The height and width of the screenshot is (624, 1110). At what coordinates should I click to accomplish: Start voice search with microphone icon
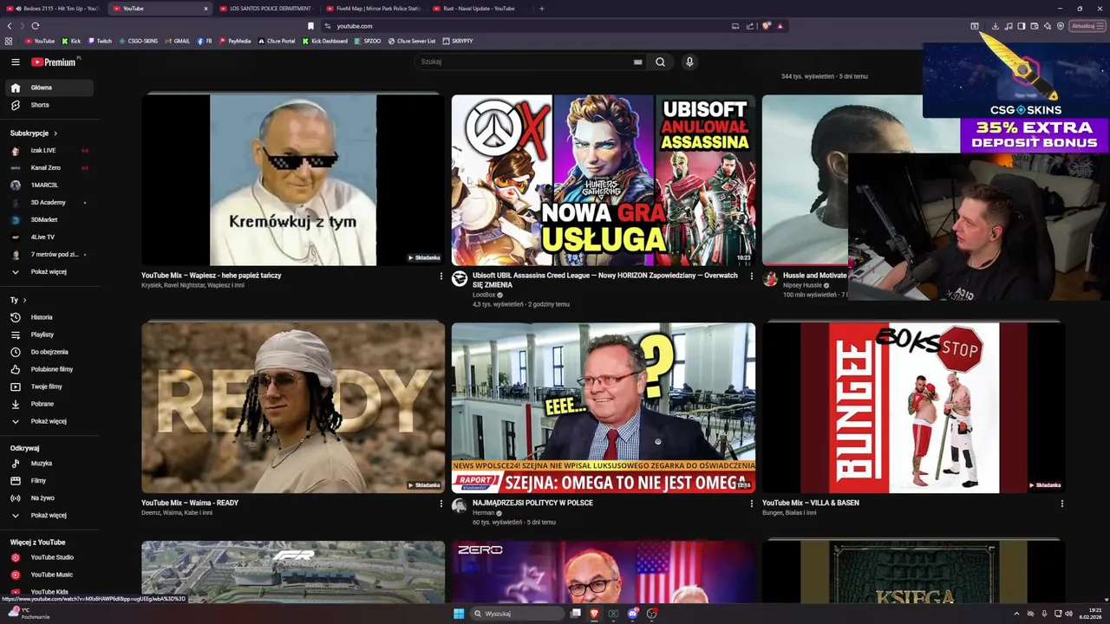coord(689,62)
